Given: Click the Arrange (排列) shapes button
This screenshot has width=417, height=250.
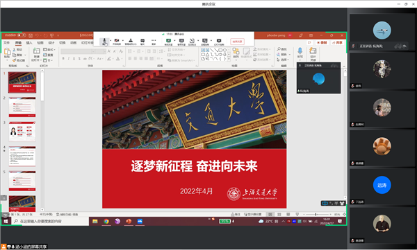Looking at the screenshot, I should 236,53.
